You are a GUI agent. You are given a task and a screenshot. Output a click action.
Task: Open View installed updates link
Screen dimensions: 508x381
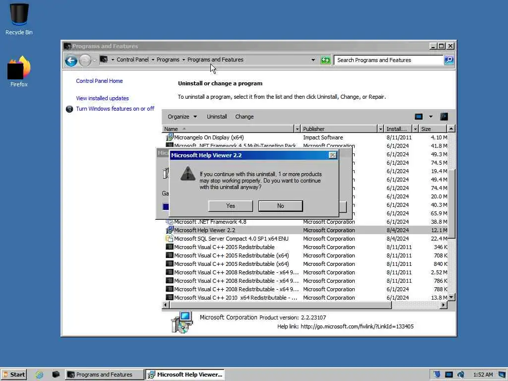(102, 98)
